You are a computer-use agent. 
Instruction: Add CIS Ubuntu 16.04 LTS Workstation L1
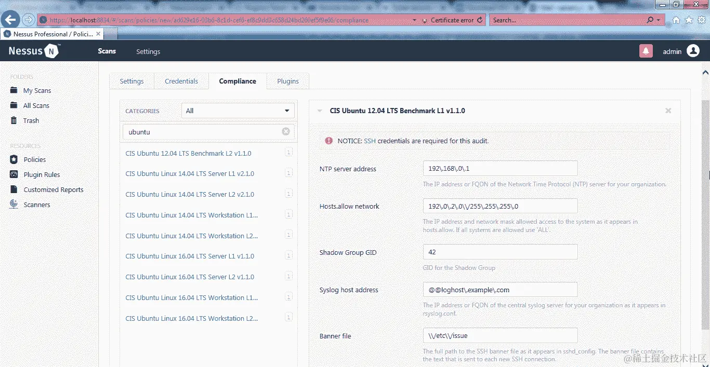click(192, 297)
